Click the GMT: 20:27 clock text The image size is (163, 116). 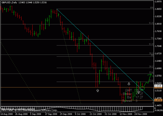pos(134,90)
